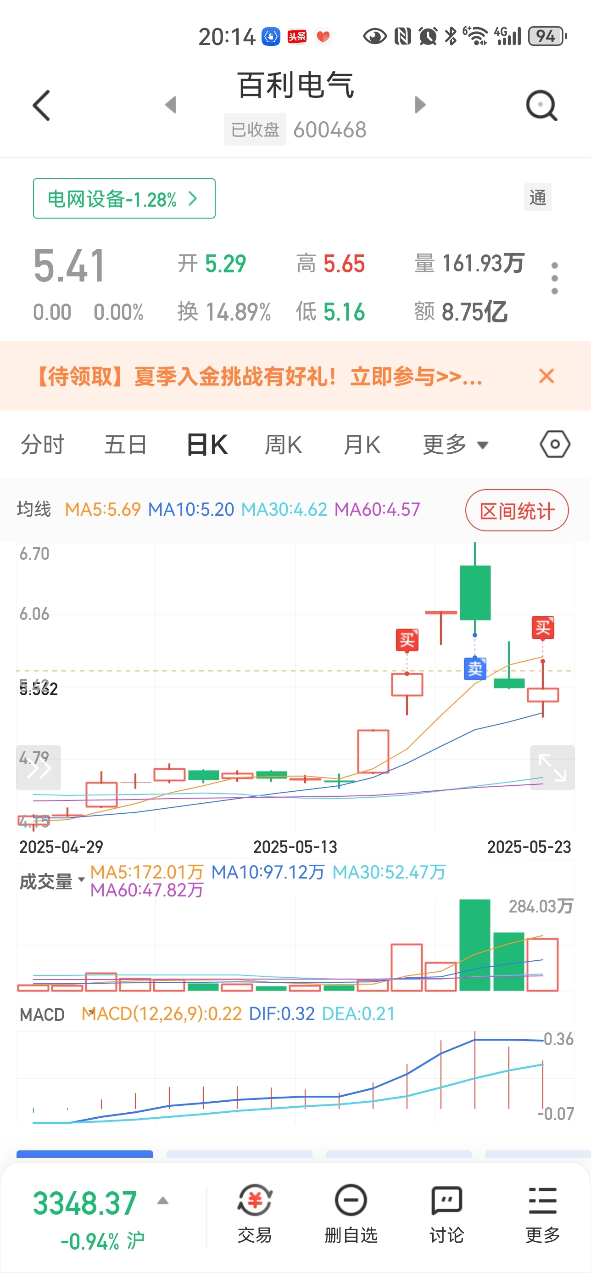The image size is (591, 1273).
Task: Tap the date label 2025-05-13
Action: pyautogui.click(x=295, y=847)
